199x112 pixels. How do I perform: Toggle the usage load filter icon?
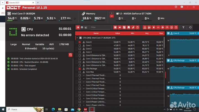pos(171,27)
